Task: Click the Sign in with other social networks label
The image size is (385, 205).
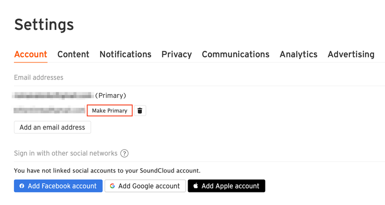Action: click(x=65, y=153)
